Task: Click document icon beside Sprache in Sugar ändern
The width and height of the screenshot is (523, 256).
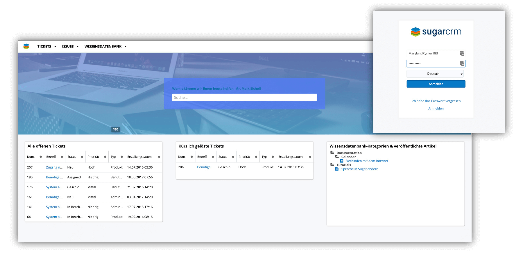Action: pos(337,169)
